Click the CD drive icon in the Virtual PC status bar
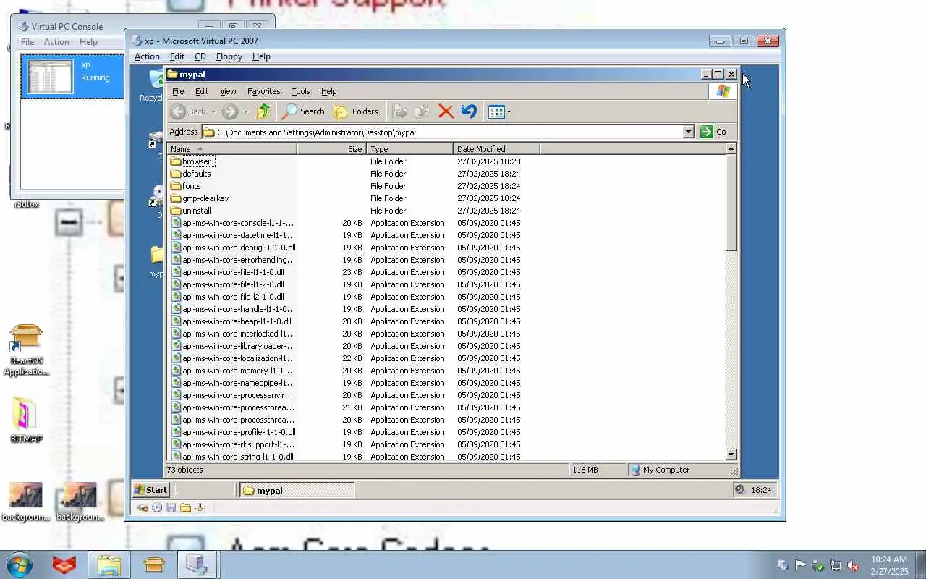Viewport: 926px width, 579px height. pos(157,508)
